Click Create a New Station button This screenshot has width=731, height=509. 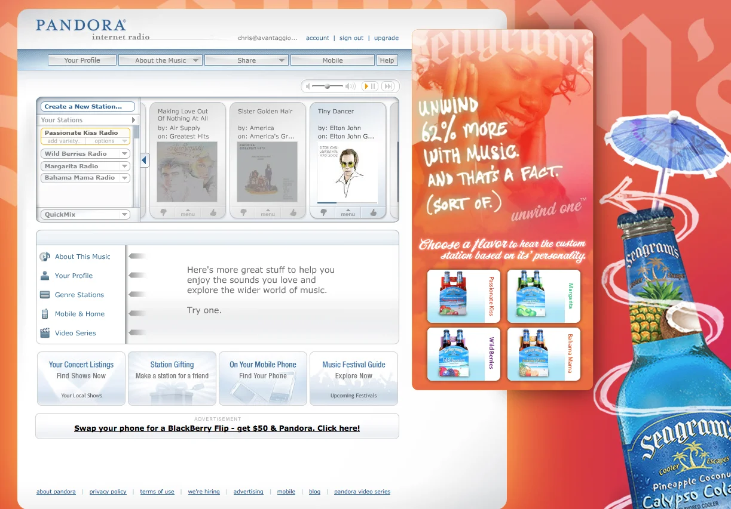click(89, 107)
